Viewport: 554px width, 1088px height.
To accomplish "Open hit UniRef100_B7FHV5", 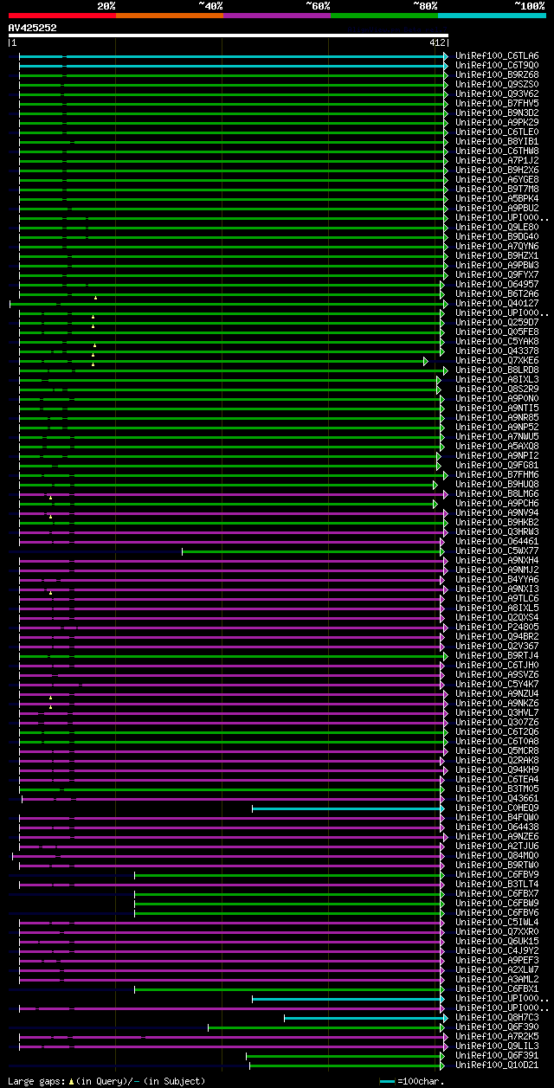I will [497, 103].
